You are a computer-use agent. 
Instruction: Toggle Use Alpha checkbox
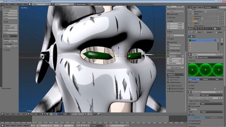[x=189, y=109]
